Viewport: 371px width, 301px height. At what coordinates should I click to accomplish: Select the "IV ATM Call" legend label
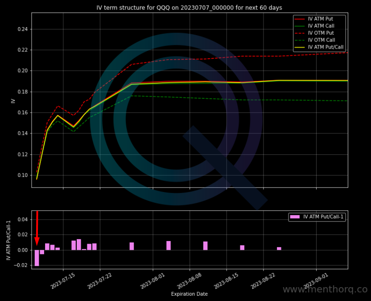click(x=321, y=26)
